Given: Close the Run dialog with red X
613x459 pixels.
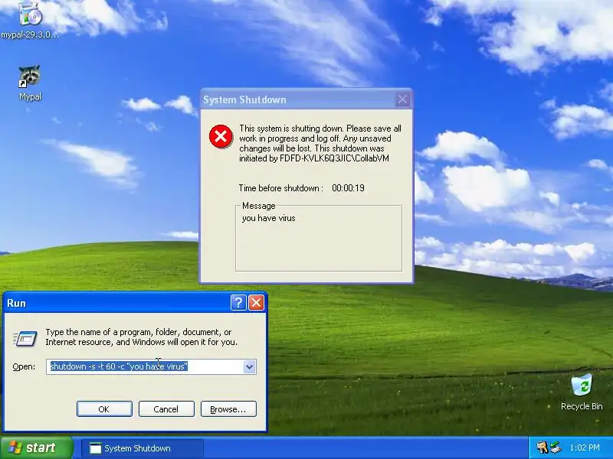Looking at the screenshot, I should [257, 302].
